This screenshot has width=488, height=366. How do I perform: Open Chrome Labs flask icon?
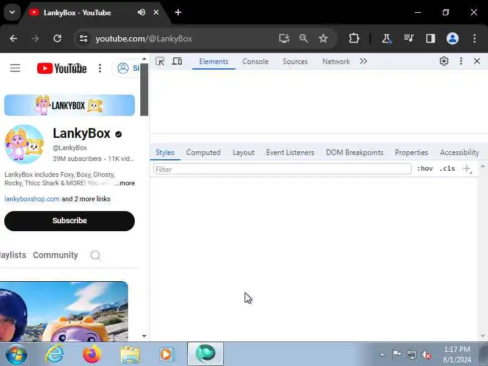(386, 38)
